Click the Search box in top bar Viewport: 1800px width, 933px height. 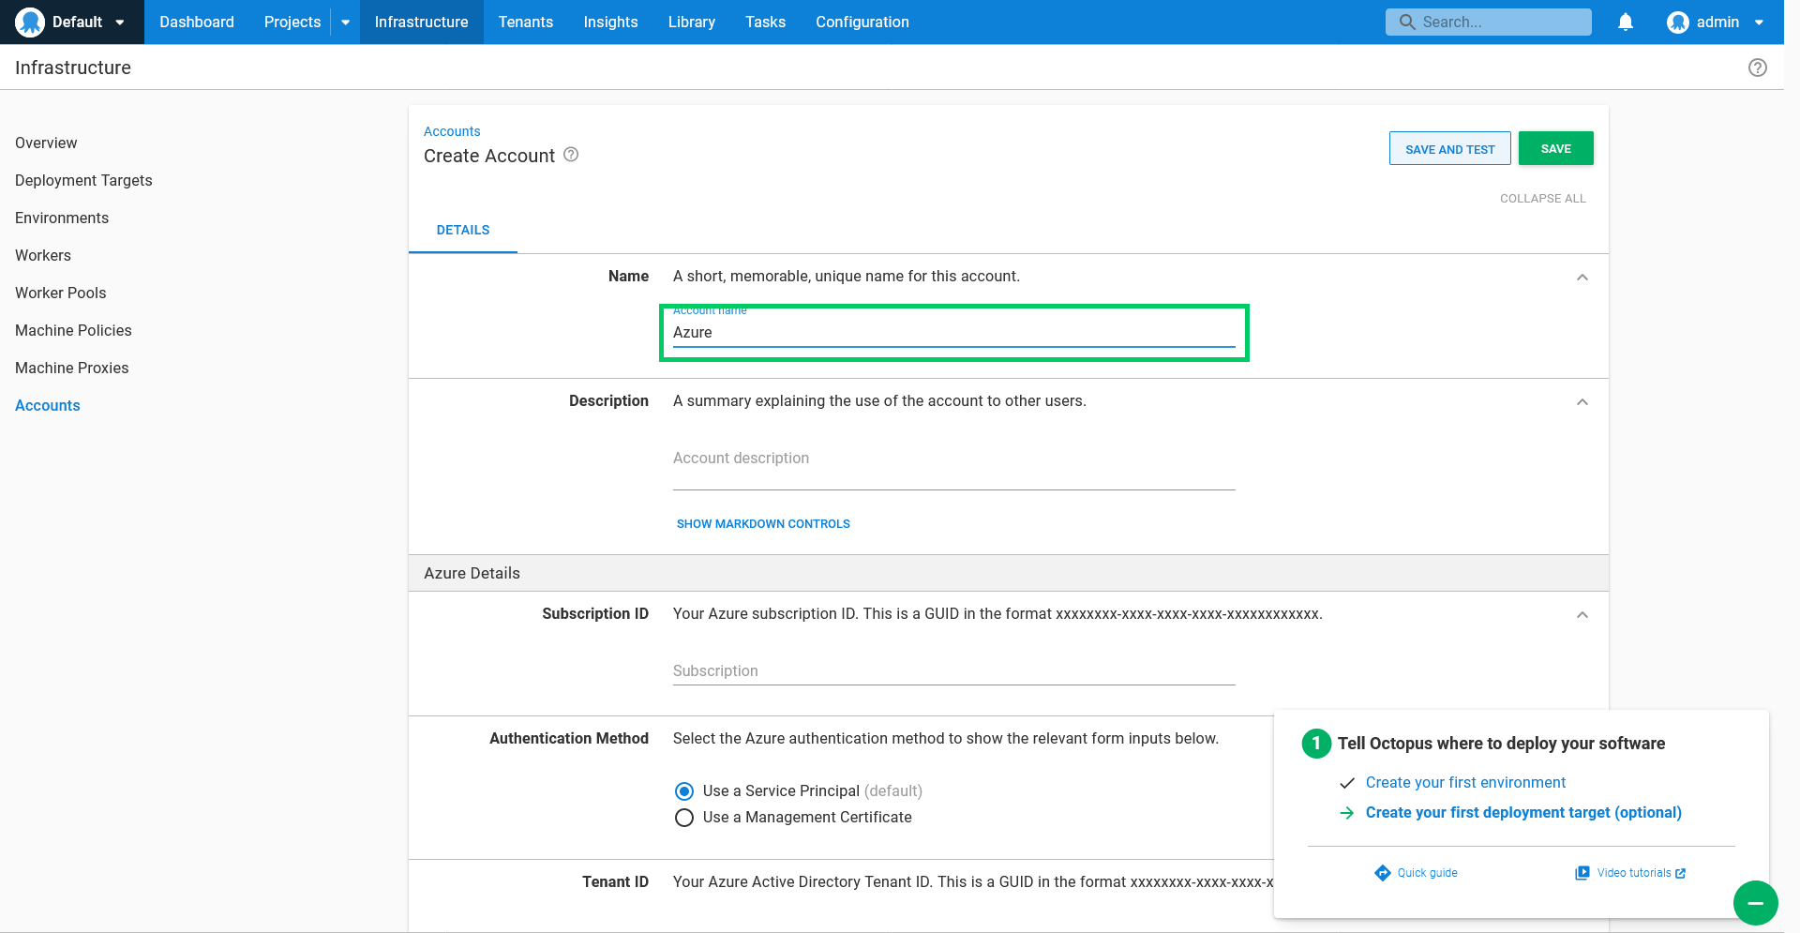coord(1489,22)
